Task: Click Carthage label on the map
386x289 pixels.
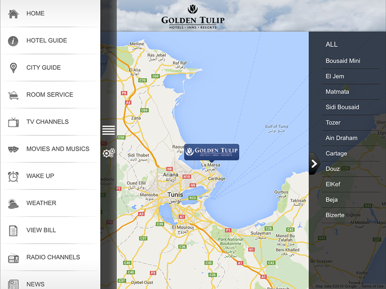Action: tap(217, 179)
